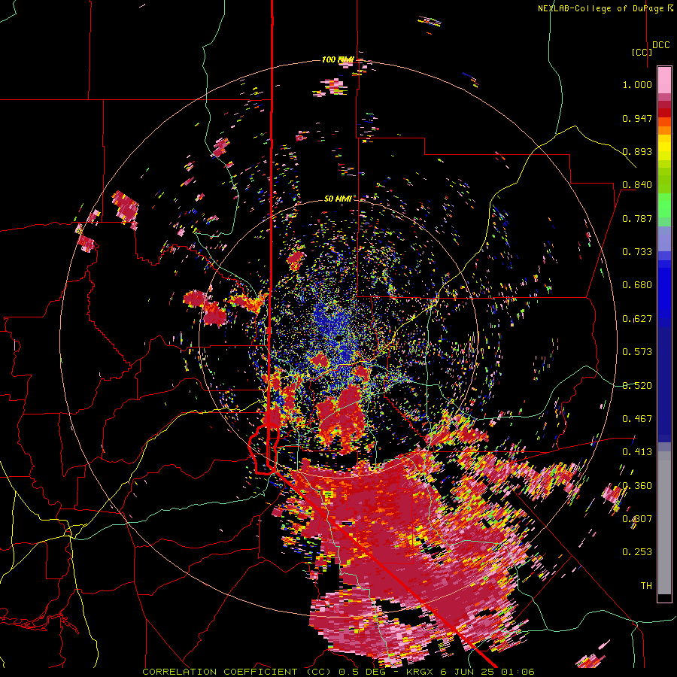This screenshot has width=677, height=677.
Task: Select the 1.000 scale value
Action: click(637, 84)
